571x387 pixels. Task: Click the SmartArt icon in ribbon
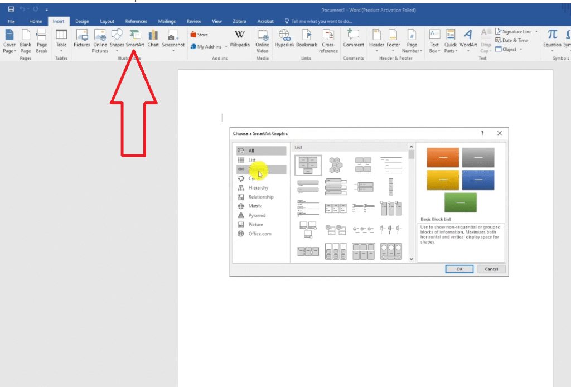(134, 38)
